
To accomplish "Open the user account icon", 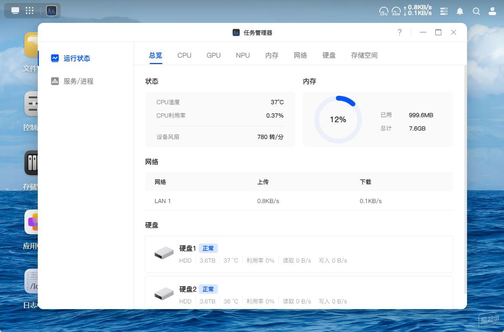I will (493, 11).
